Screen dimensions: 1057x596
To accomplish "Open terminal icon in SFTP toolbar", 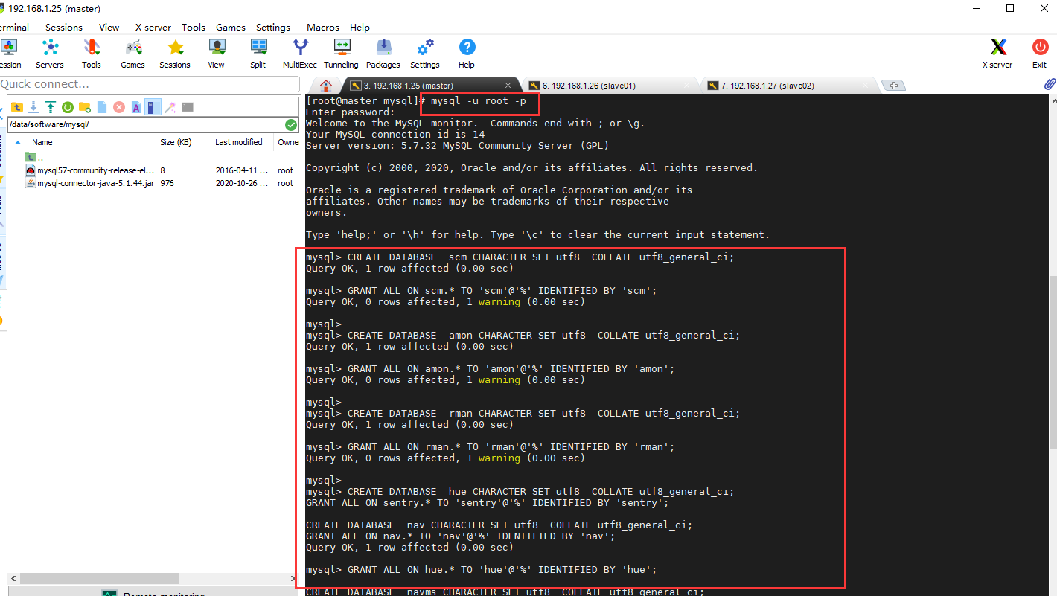I will tap(188, 108).
